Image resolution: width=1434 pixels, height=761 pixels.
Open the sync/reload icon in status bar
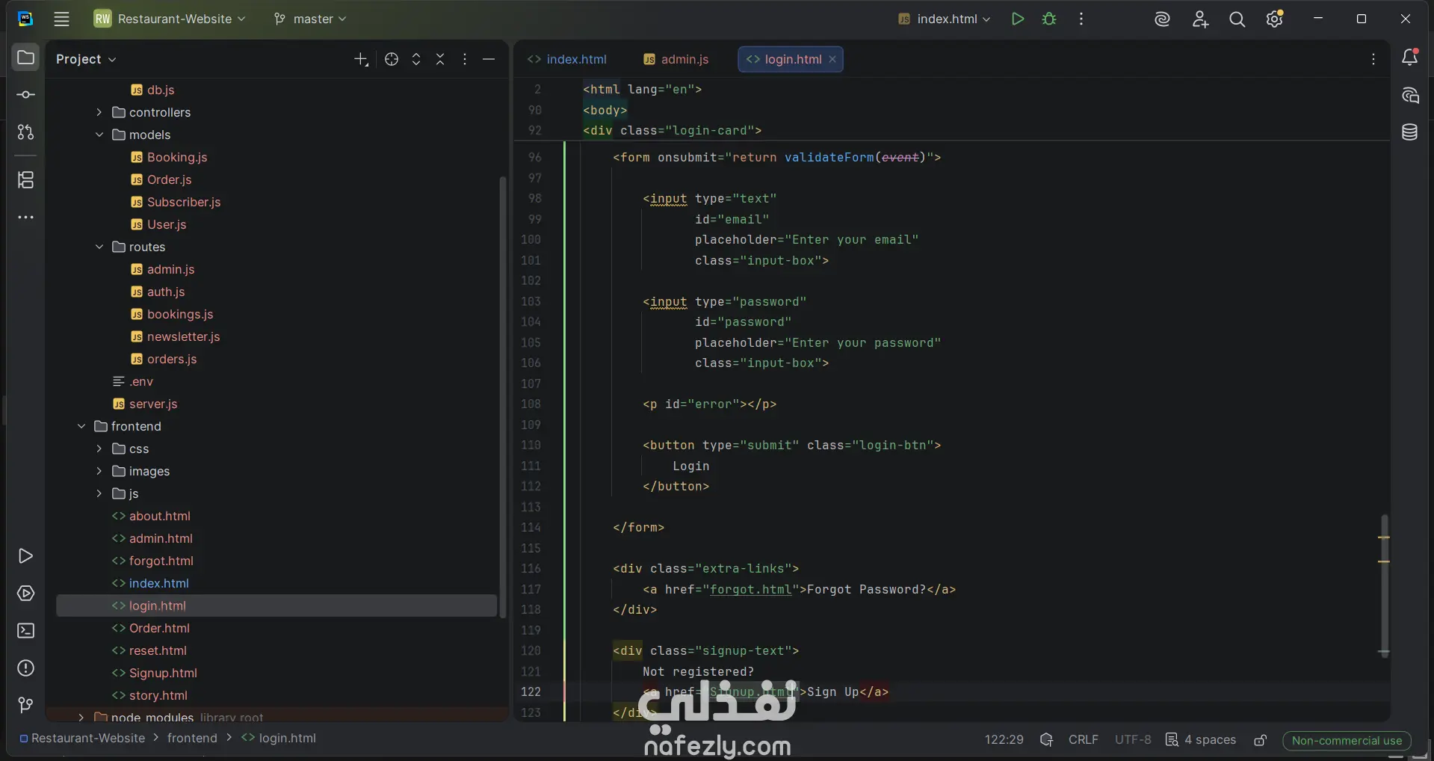pyautogui.click(x=1046, y=739)
